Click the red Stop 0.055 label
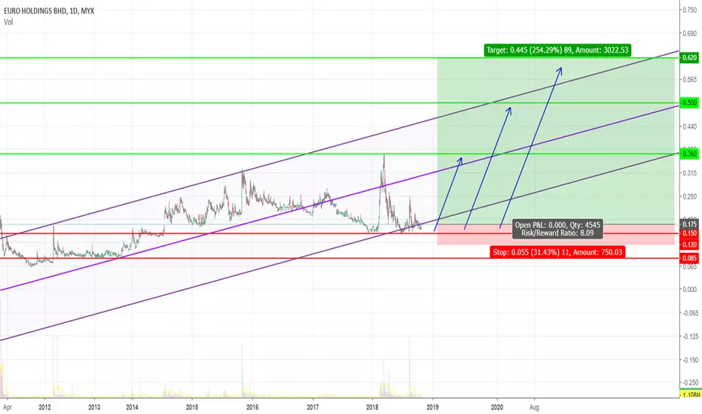Screen dimensions: 702x414 click(557, 252)
